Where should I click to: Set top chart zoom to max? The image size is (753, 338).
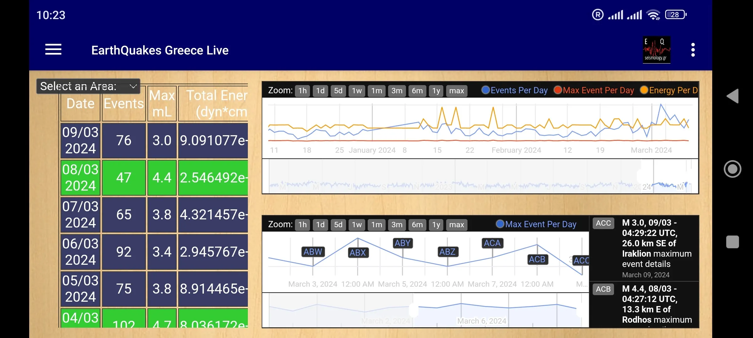pos(457,91)
